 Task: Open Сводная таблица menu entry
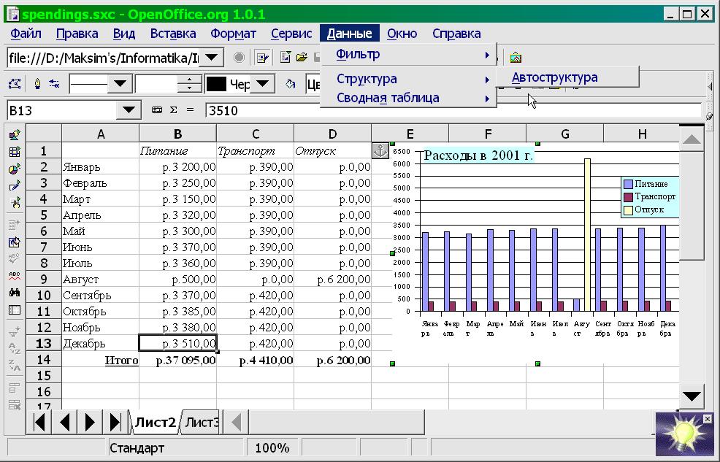tap(388, 98)
